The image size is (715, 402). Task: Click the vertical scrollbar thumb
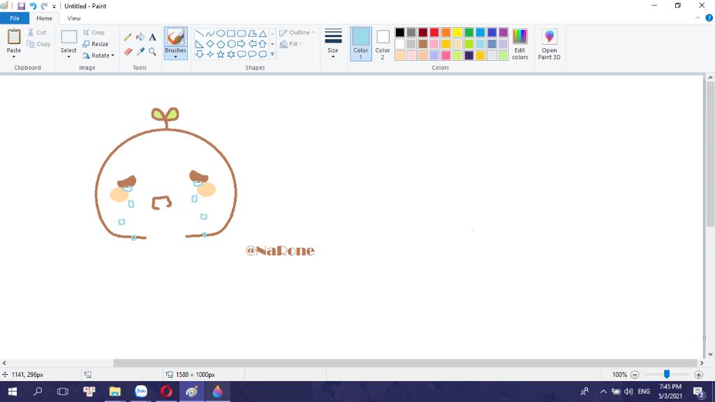tap(710, 154)
